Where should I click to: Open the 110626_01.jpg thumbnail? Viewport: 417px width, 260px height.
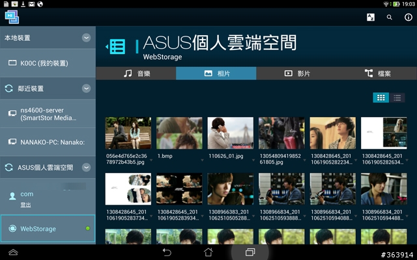tap(230, 133)
